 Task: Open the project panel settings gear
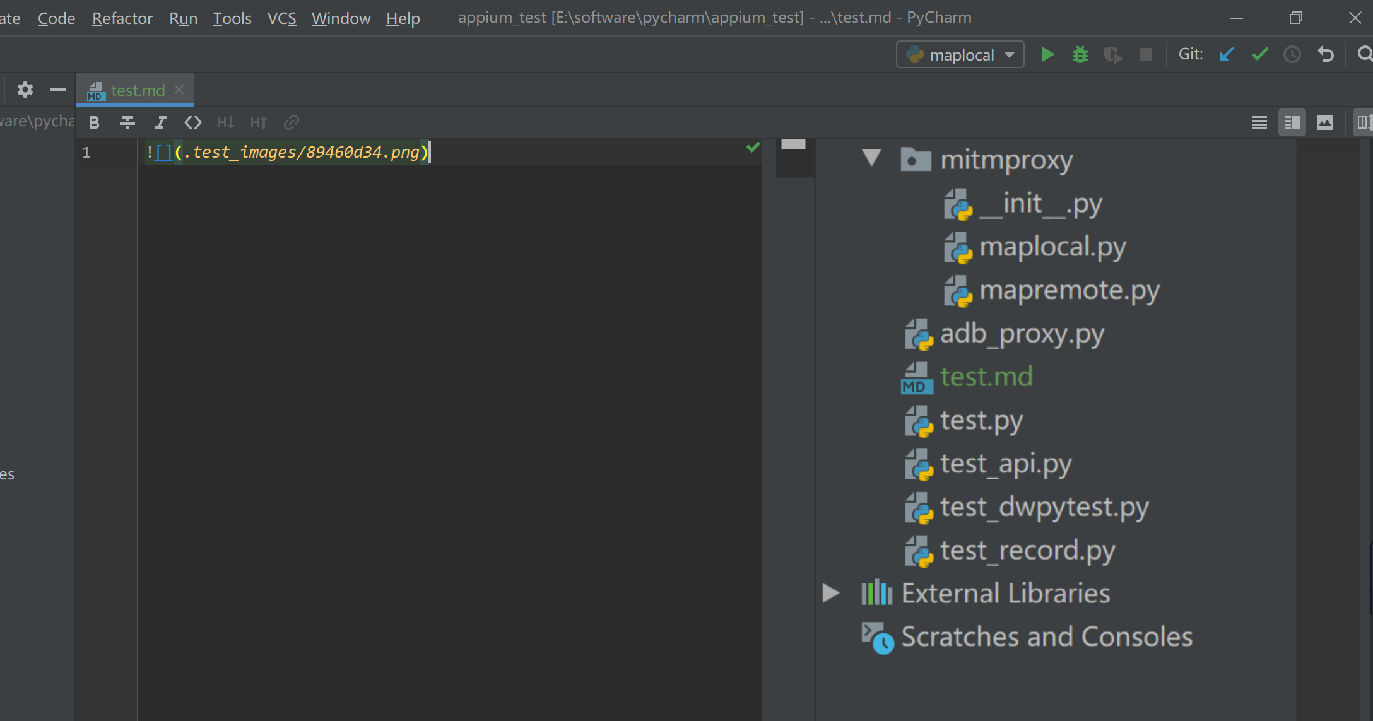25,90
